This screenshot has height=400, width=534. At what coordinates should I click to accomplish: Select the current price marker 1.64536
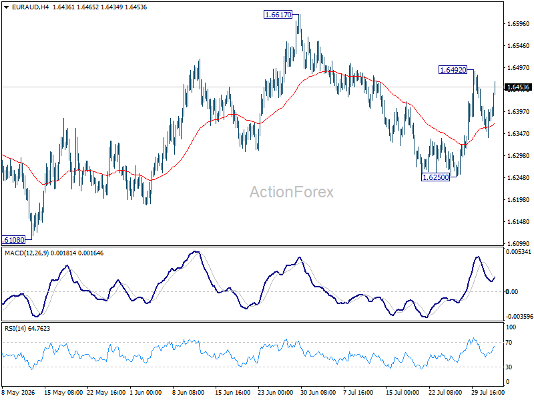518,87
